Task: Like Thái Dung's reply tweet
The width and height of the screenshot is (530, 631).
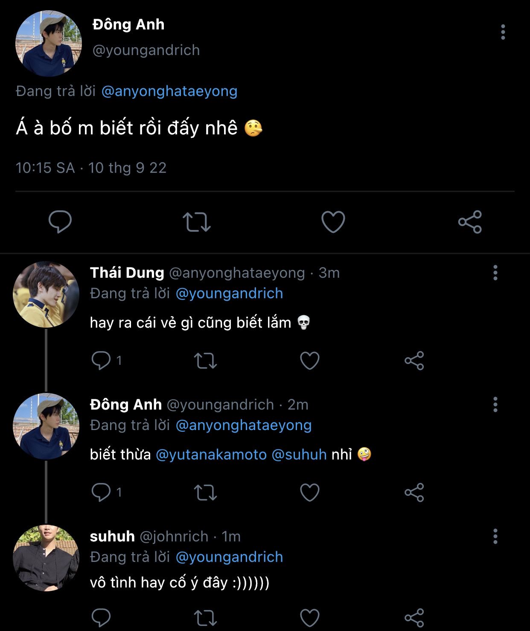Action: [x=310, y=361]
